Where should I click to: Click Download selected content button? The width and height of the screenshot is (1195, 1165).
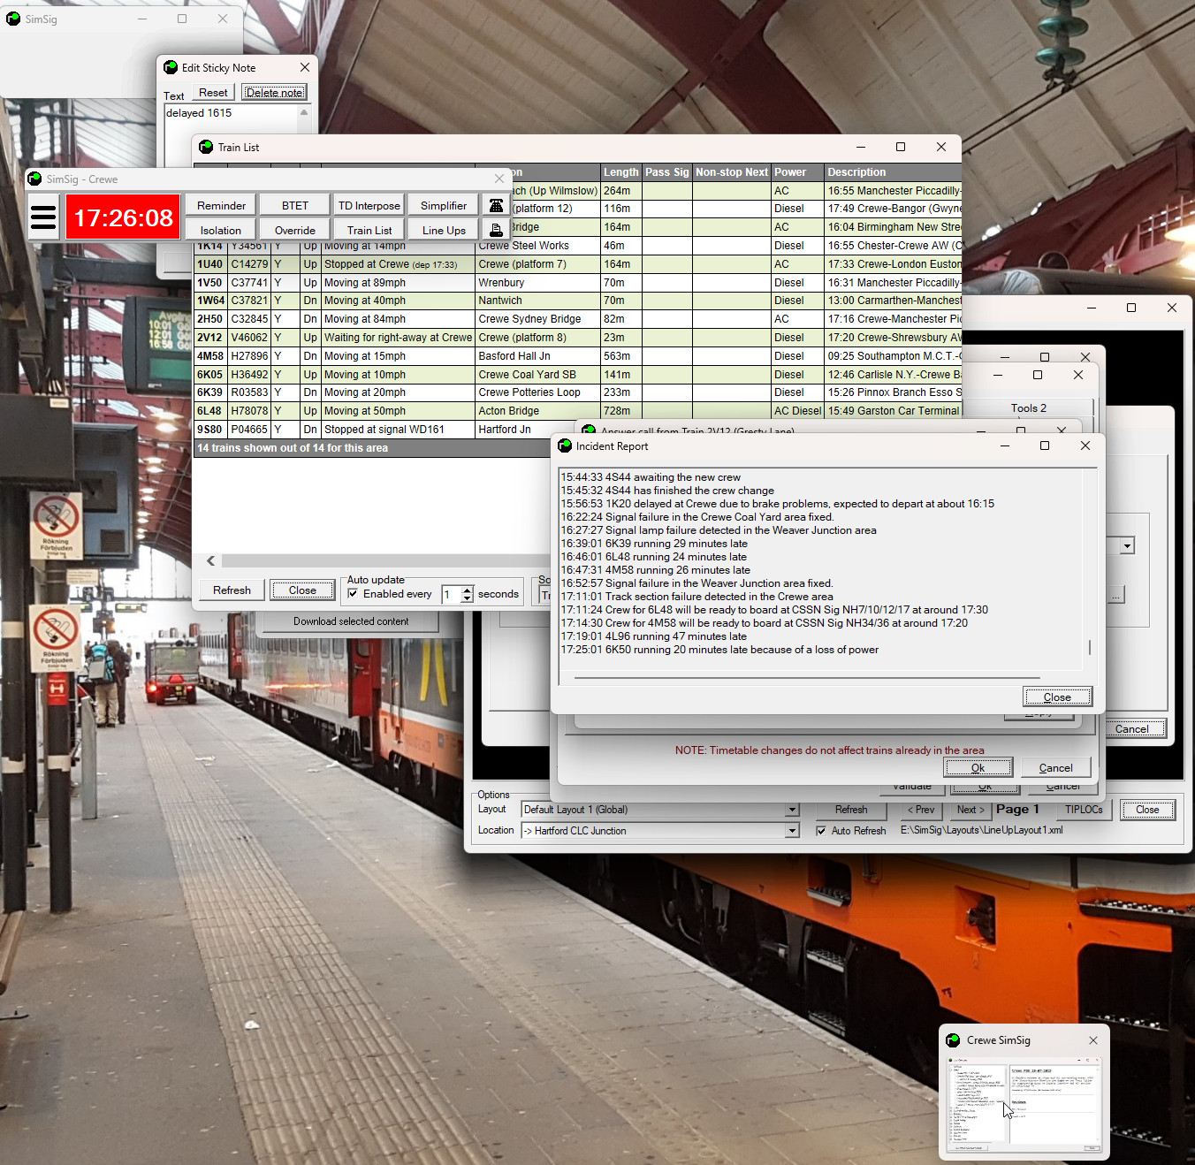click(351, 621)
